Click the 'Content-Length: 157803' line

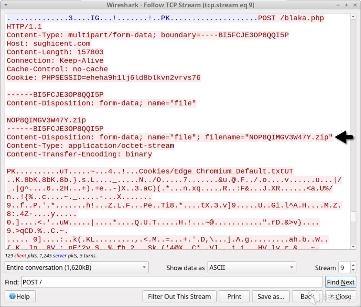55,52
